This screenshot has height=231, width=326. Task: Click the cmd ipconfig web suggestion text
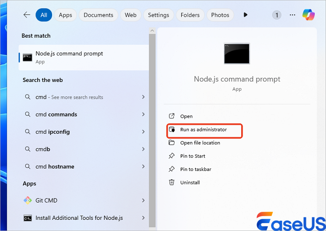pos(52,132)
